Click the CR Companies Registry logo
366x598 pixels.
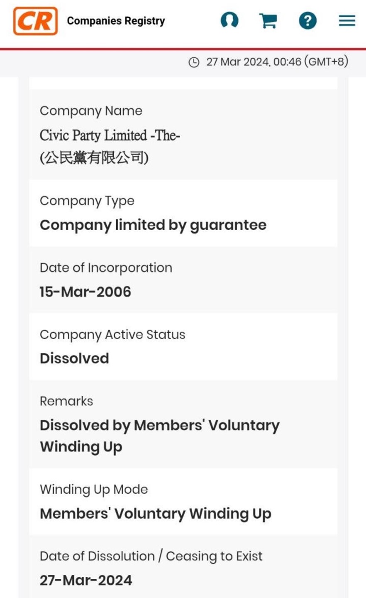pos(36,21)
